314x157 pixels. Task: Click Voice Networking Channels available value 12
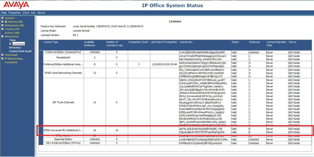coord(95,73)
